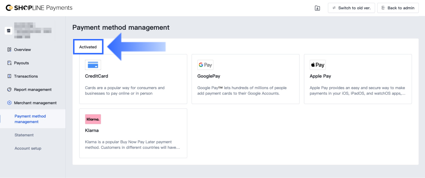The height and width of the screenshot is (178, 425).
Task: Click the Klarna logo icon
Action: point(93,119)
